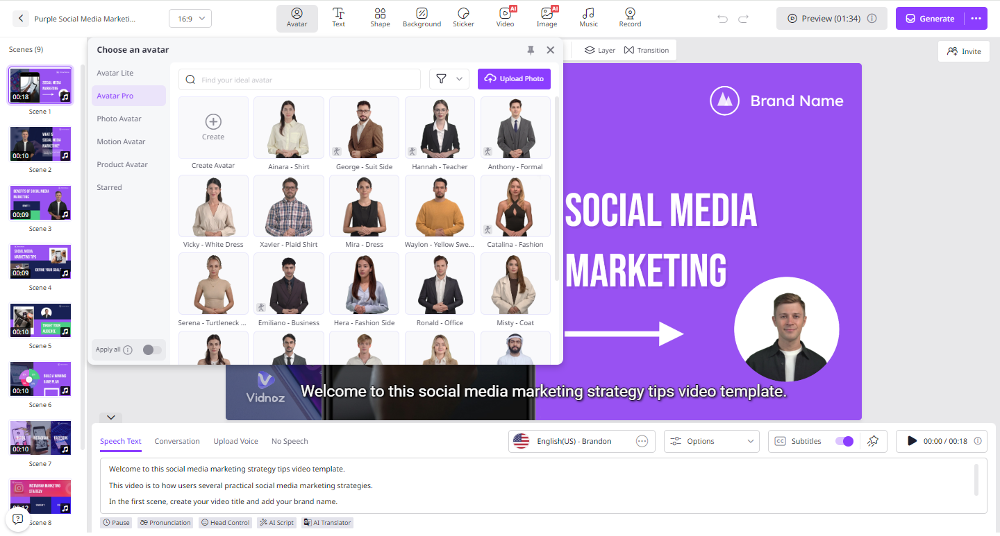The image size is (1000, 536).
Task: Select the Scene 3 thumbnail
Action: [x=40, y=202]
